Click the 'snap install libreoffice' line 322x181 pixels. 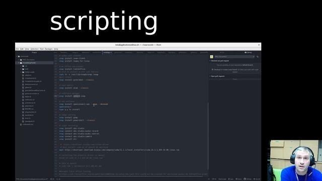tap(72, 69)
